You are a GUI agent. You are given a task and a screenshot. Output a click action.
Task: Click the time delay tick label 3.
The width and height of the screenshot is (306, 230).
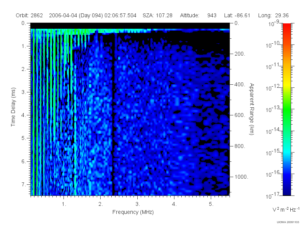point(24,92)
